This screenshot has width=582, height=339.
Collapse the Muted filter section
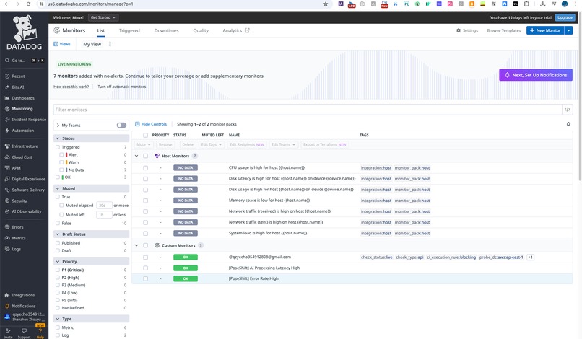click(58, 188)
